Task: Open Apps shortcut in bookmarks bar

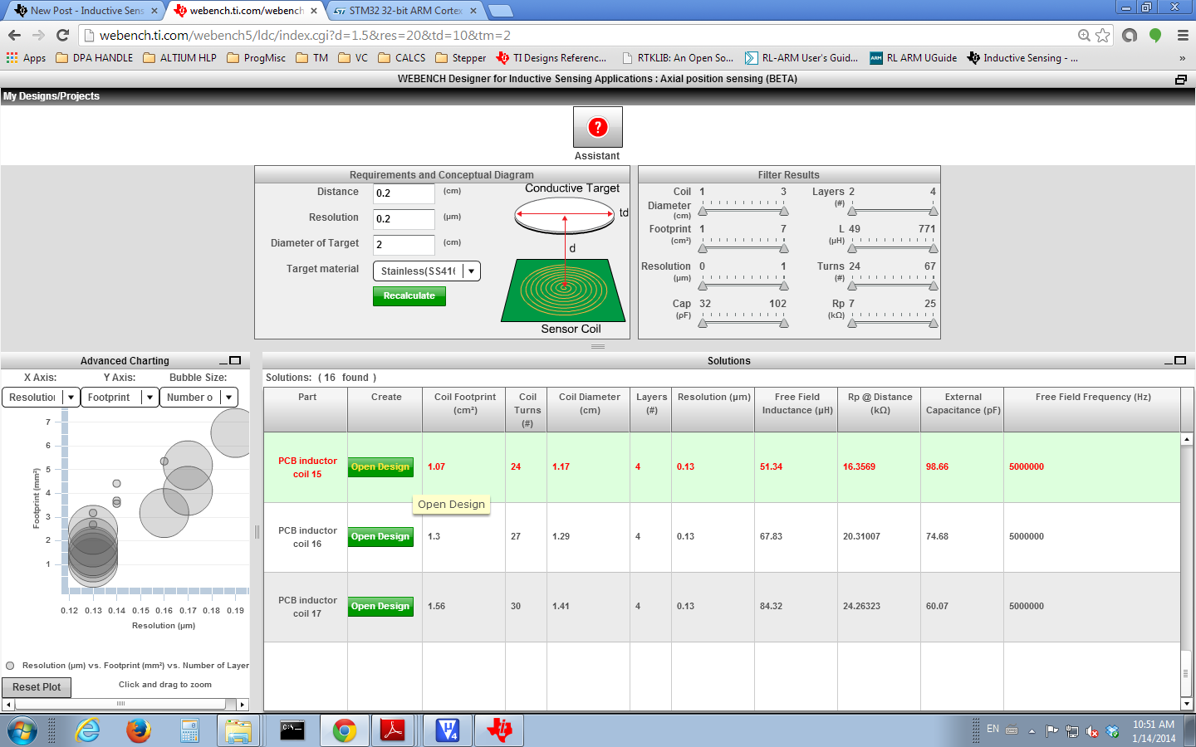Action: (x=26, y=58)
